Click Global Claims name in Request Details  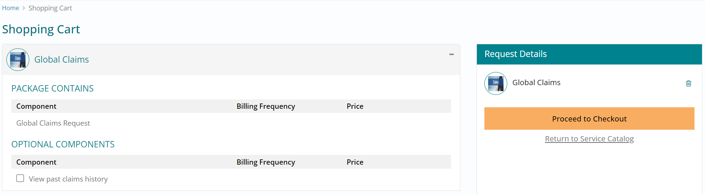536,82
